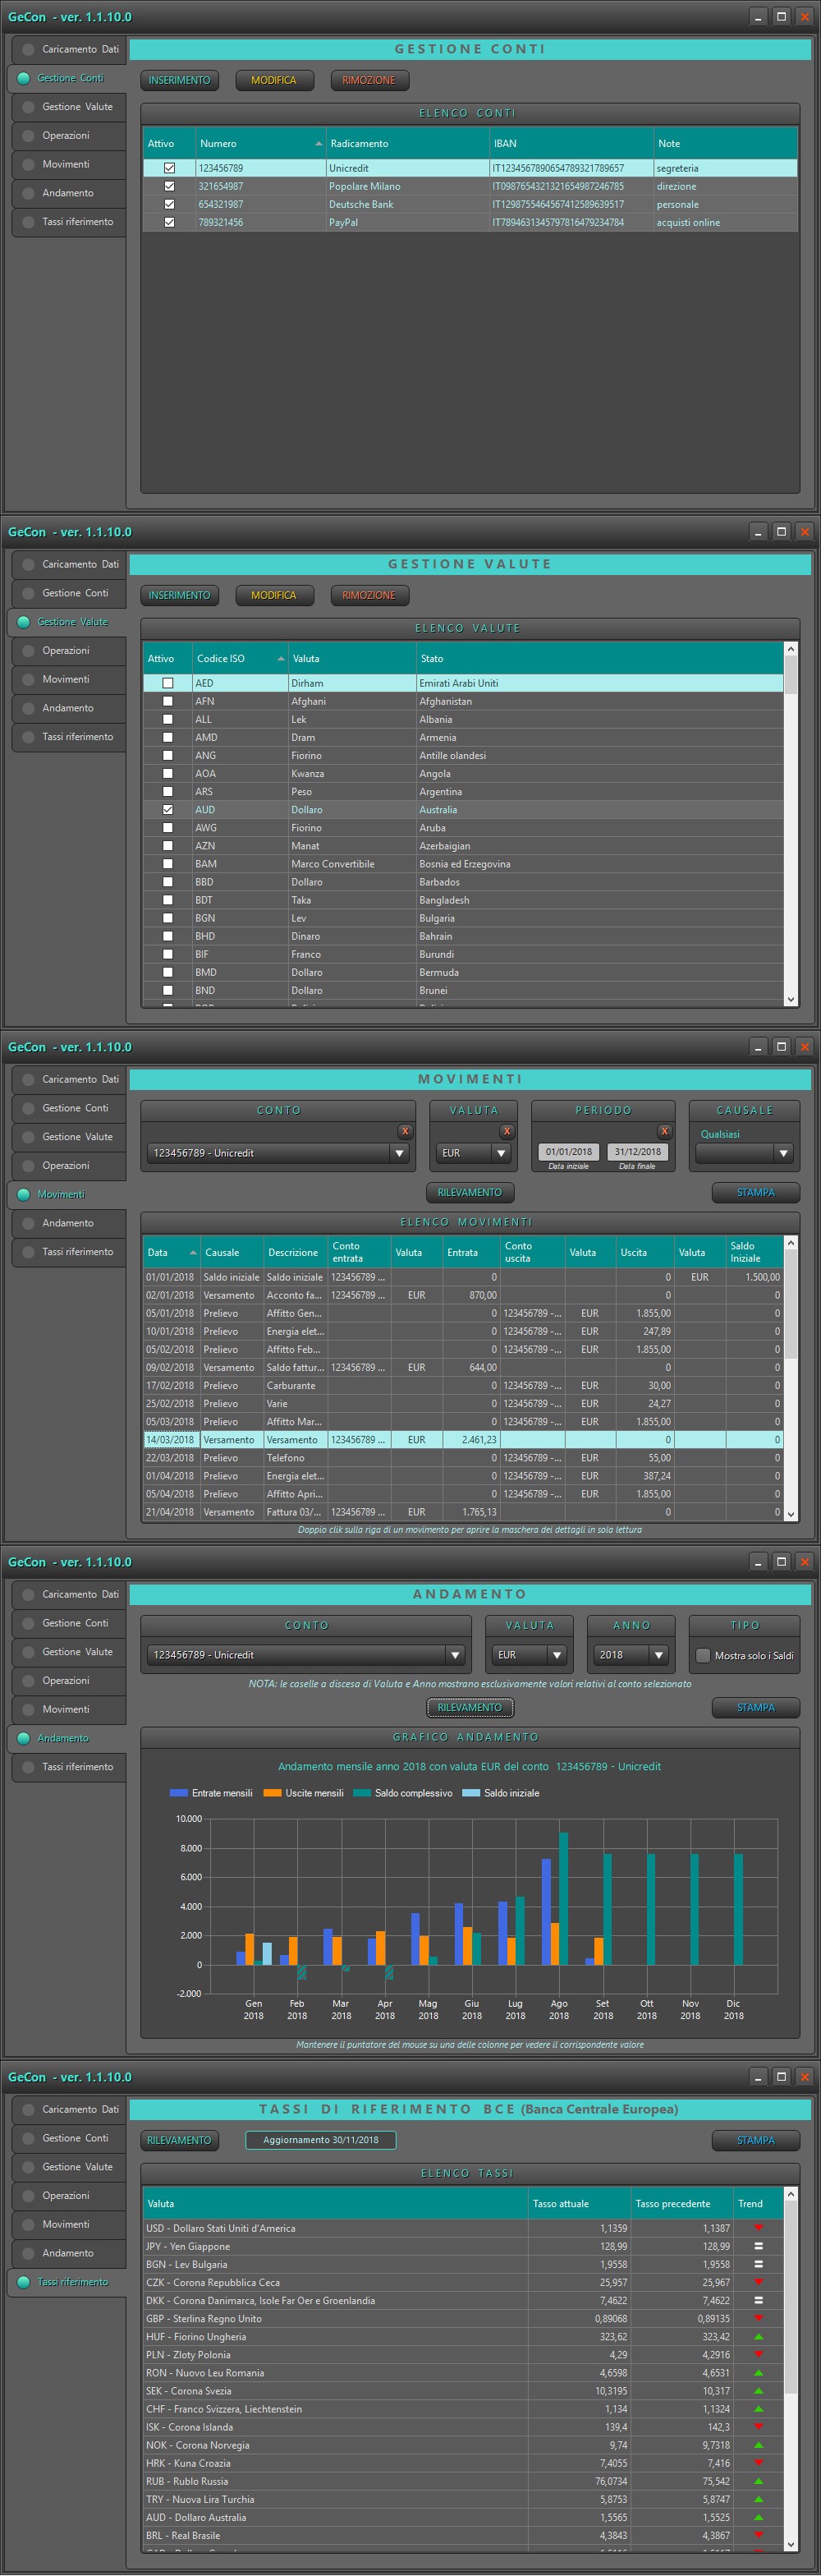Viewport: 821px width, 2576px height.
Task: Click the trend arrow for GBP Sterlina
Action: click(758, 2318)
